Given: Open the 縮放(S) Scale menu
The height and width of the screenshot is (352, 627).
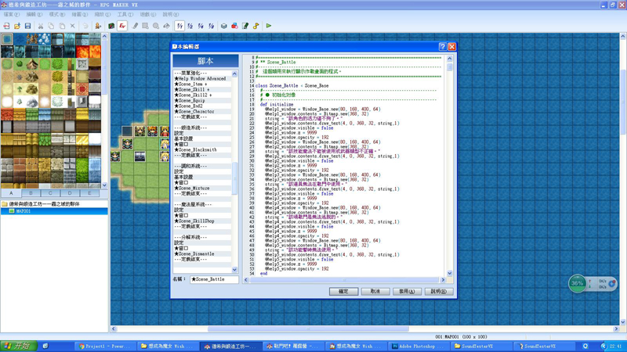Looking at the screenshot, I should click(x=103, y=14).
